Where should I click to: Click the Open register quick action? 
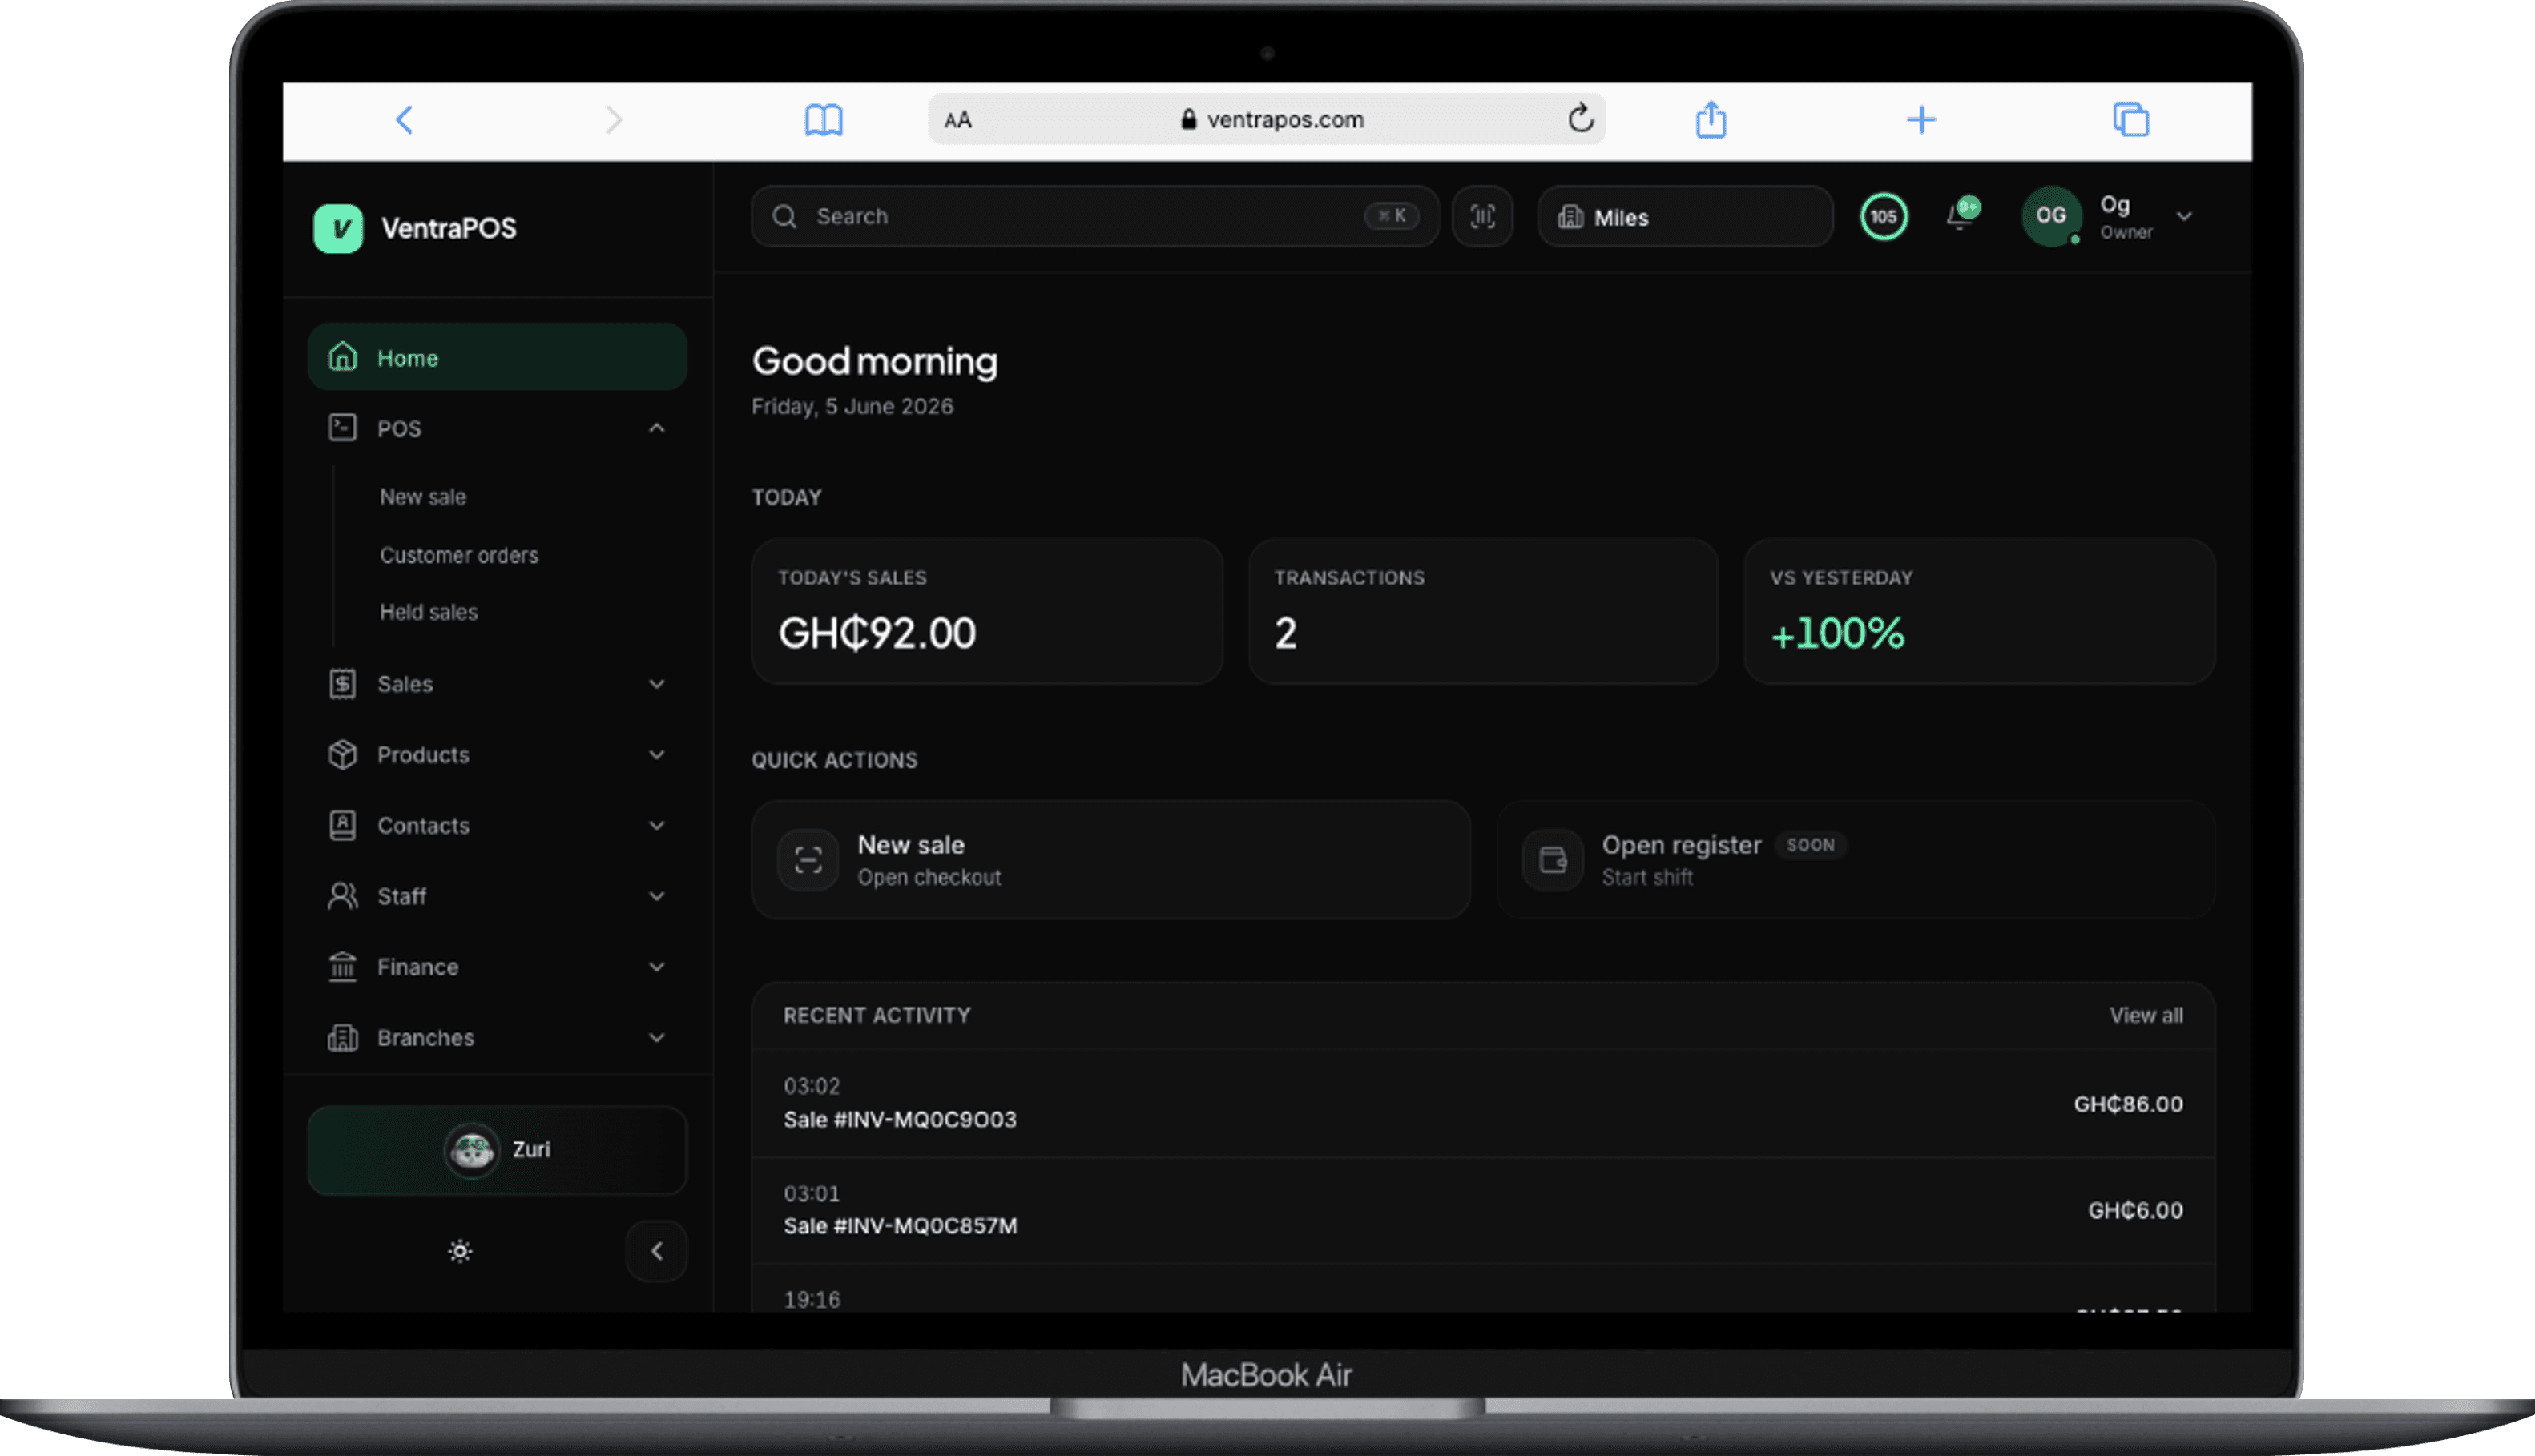click(1856, 860)
